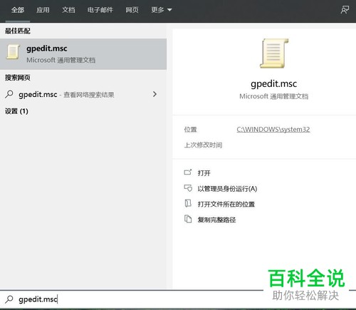356x310 pixels.
Task: Click the 最佳匹配 section header
Action: (x=18, y=31)
